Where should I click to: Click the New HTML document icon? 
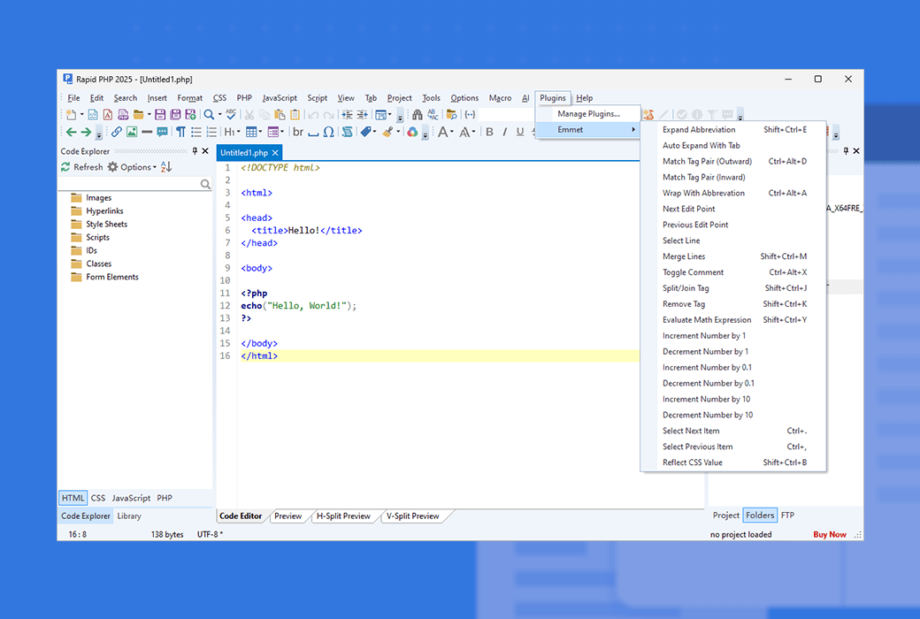click(93, 114)
